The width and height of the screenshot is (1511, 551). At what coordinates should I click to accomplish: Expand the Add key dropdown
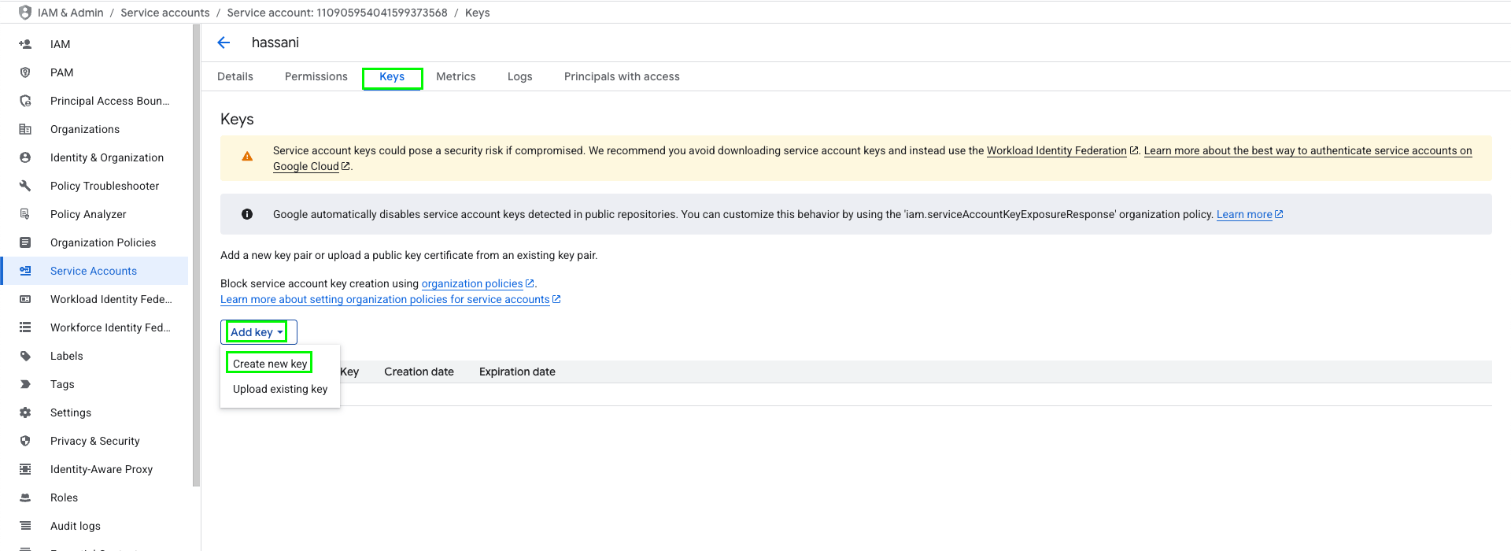(258, 332)
